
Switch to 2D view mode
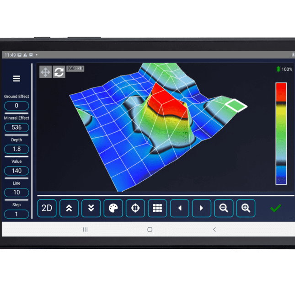tap(47, 208)
